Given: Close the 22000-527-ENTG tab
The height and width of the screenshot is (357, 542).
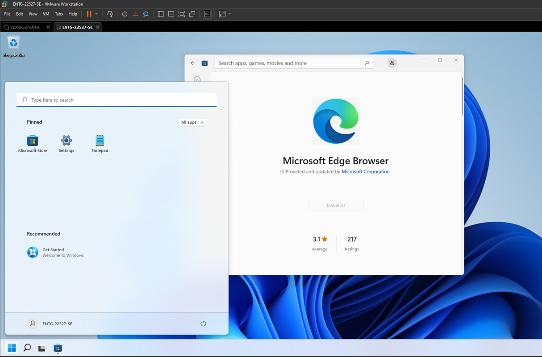Looking at the screenshot, I should [48, 27].
